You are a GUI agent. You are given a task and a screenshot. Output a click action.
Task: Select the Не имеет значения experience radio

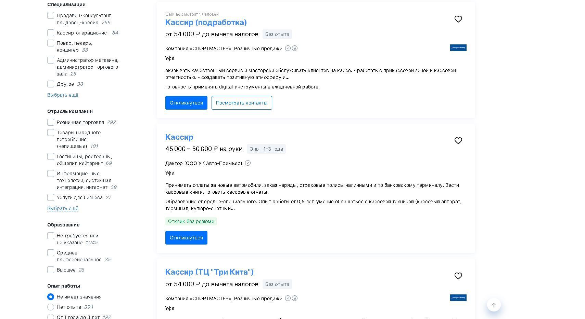[x=51, y=297]
